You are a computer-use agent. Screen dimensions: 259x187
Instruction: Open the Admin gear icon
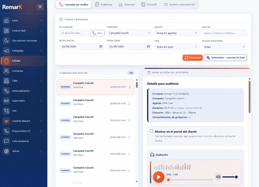[x=6, y=151]
